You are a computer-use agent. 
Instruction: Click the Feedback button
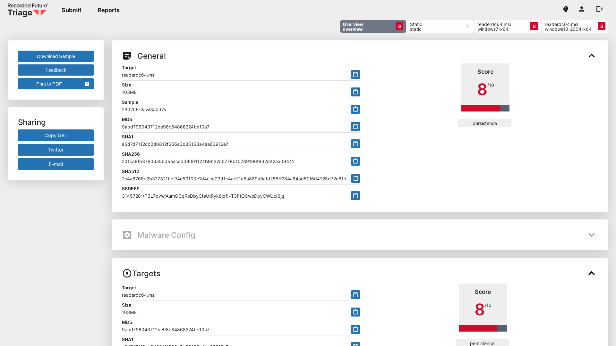click(x=56, y=70)
